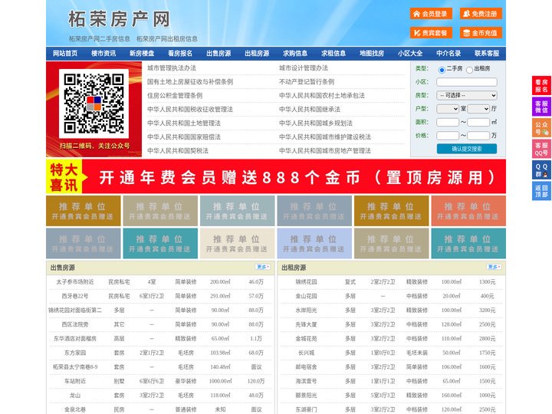Focus the 小区 input field
The height and width of the screenshot is (414, 552).
[467, 82]
